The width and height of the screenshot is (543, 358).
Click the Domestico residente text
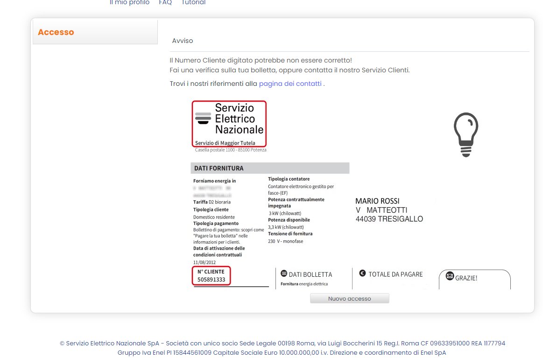click(214, 217)
